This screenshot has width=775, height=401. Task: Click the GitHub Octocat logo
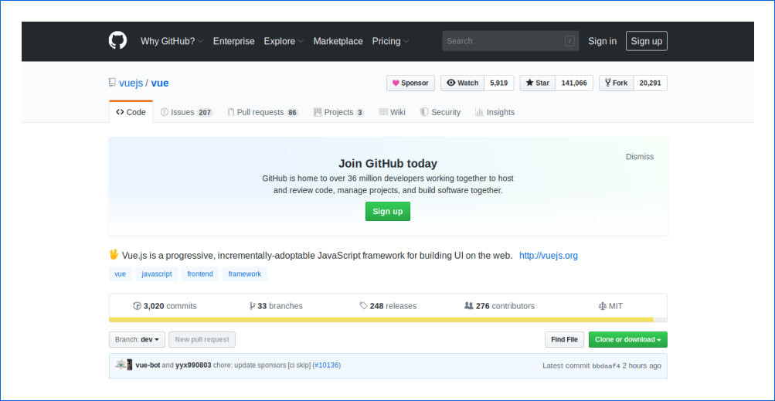[x=117, y=41]
